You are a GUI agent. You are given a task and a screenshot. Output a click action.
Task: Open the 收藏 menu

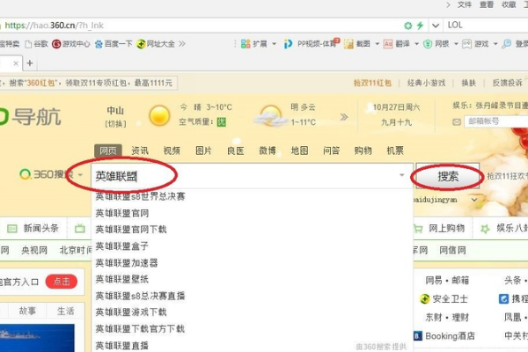[509, 4]
